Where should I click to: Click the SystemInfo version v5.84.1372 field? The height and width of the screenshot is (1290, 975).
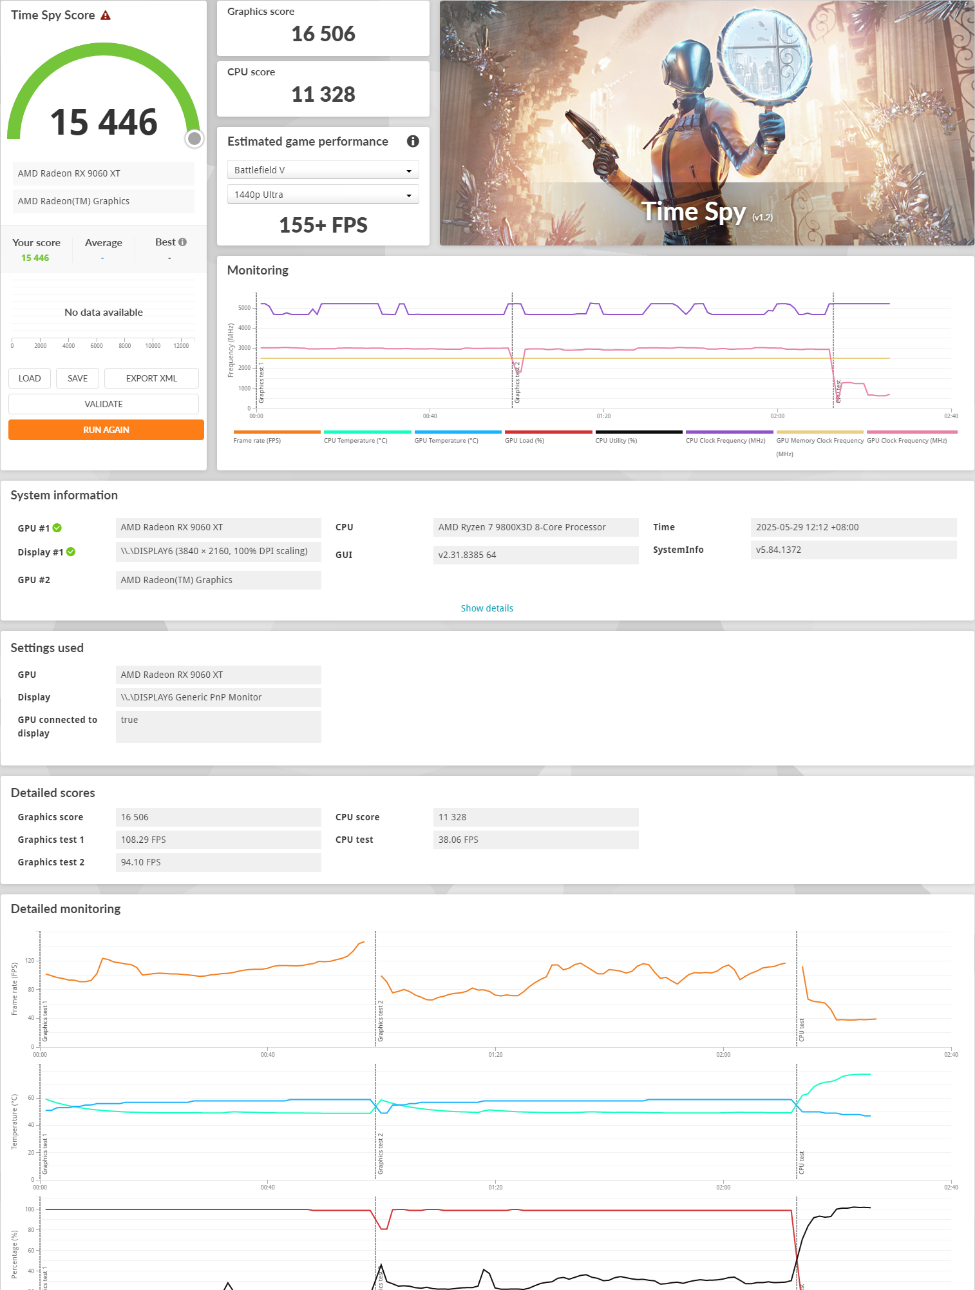click(x=854, y=550)
